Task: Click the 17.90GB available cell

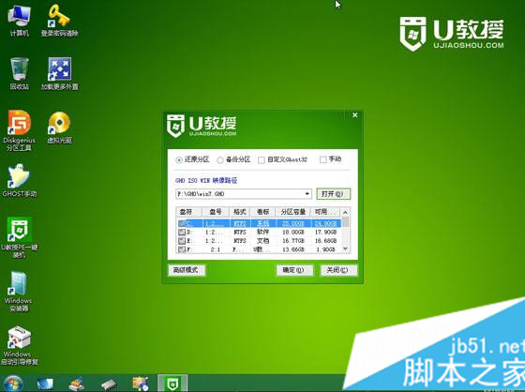Action: (x=325, y=233)
